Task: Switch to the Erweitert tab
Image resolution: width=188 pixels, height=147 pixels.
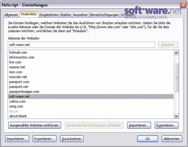Action: pos(128,15)
